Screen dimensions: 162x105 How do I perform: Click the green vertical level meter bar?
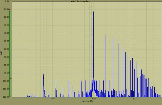(10, 54)
